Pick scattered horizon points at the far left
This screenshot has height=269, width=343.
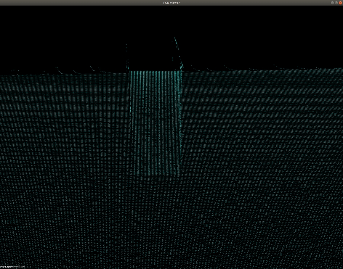point(15,71)
